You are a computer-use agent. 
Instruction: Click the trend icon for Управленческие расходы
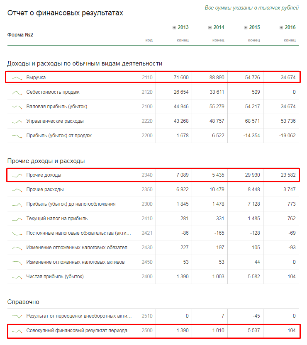[17, 121]
